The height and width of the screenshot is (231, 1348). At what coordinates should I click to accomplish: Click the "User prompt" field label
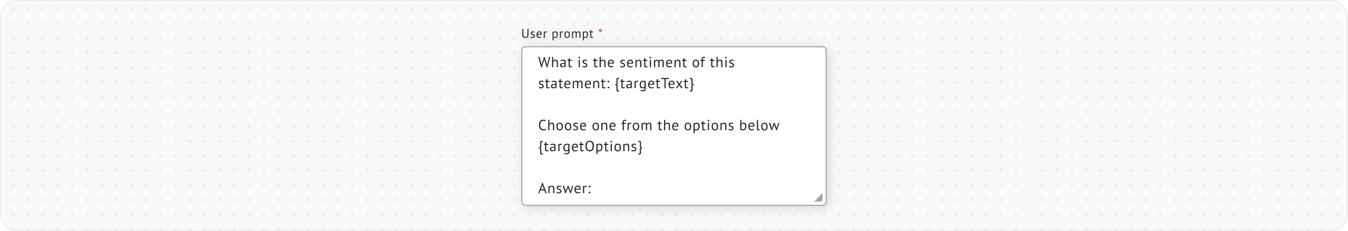tap(557, 34)
